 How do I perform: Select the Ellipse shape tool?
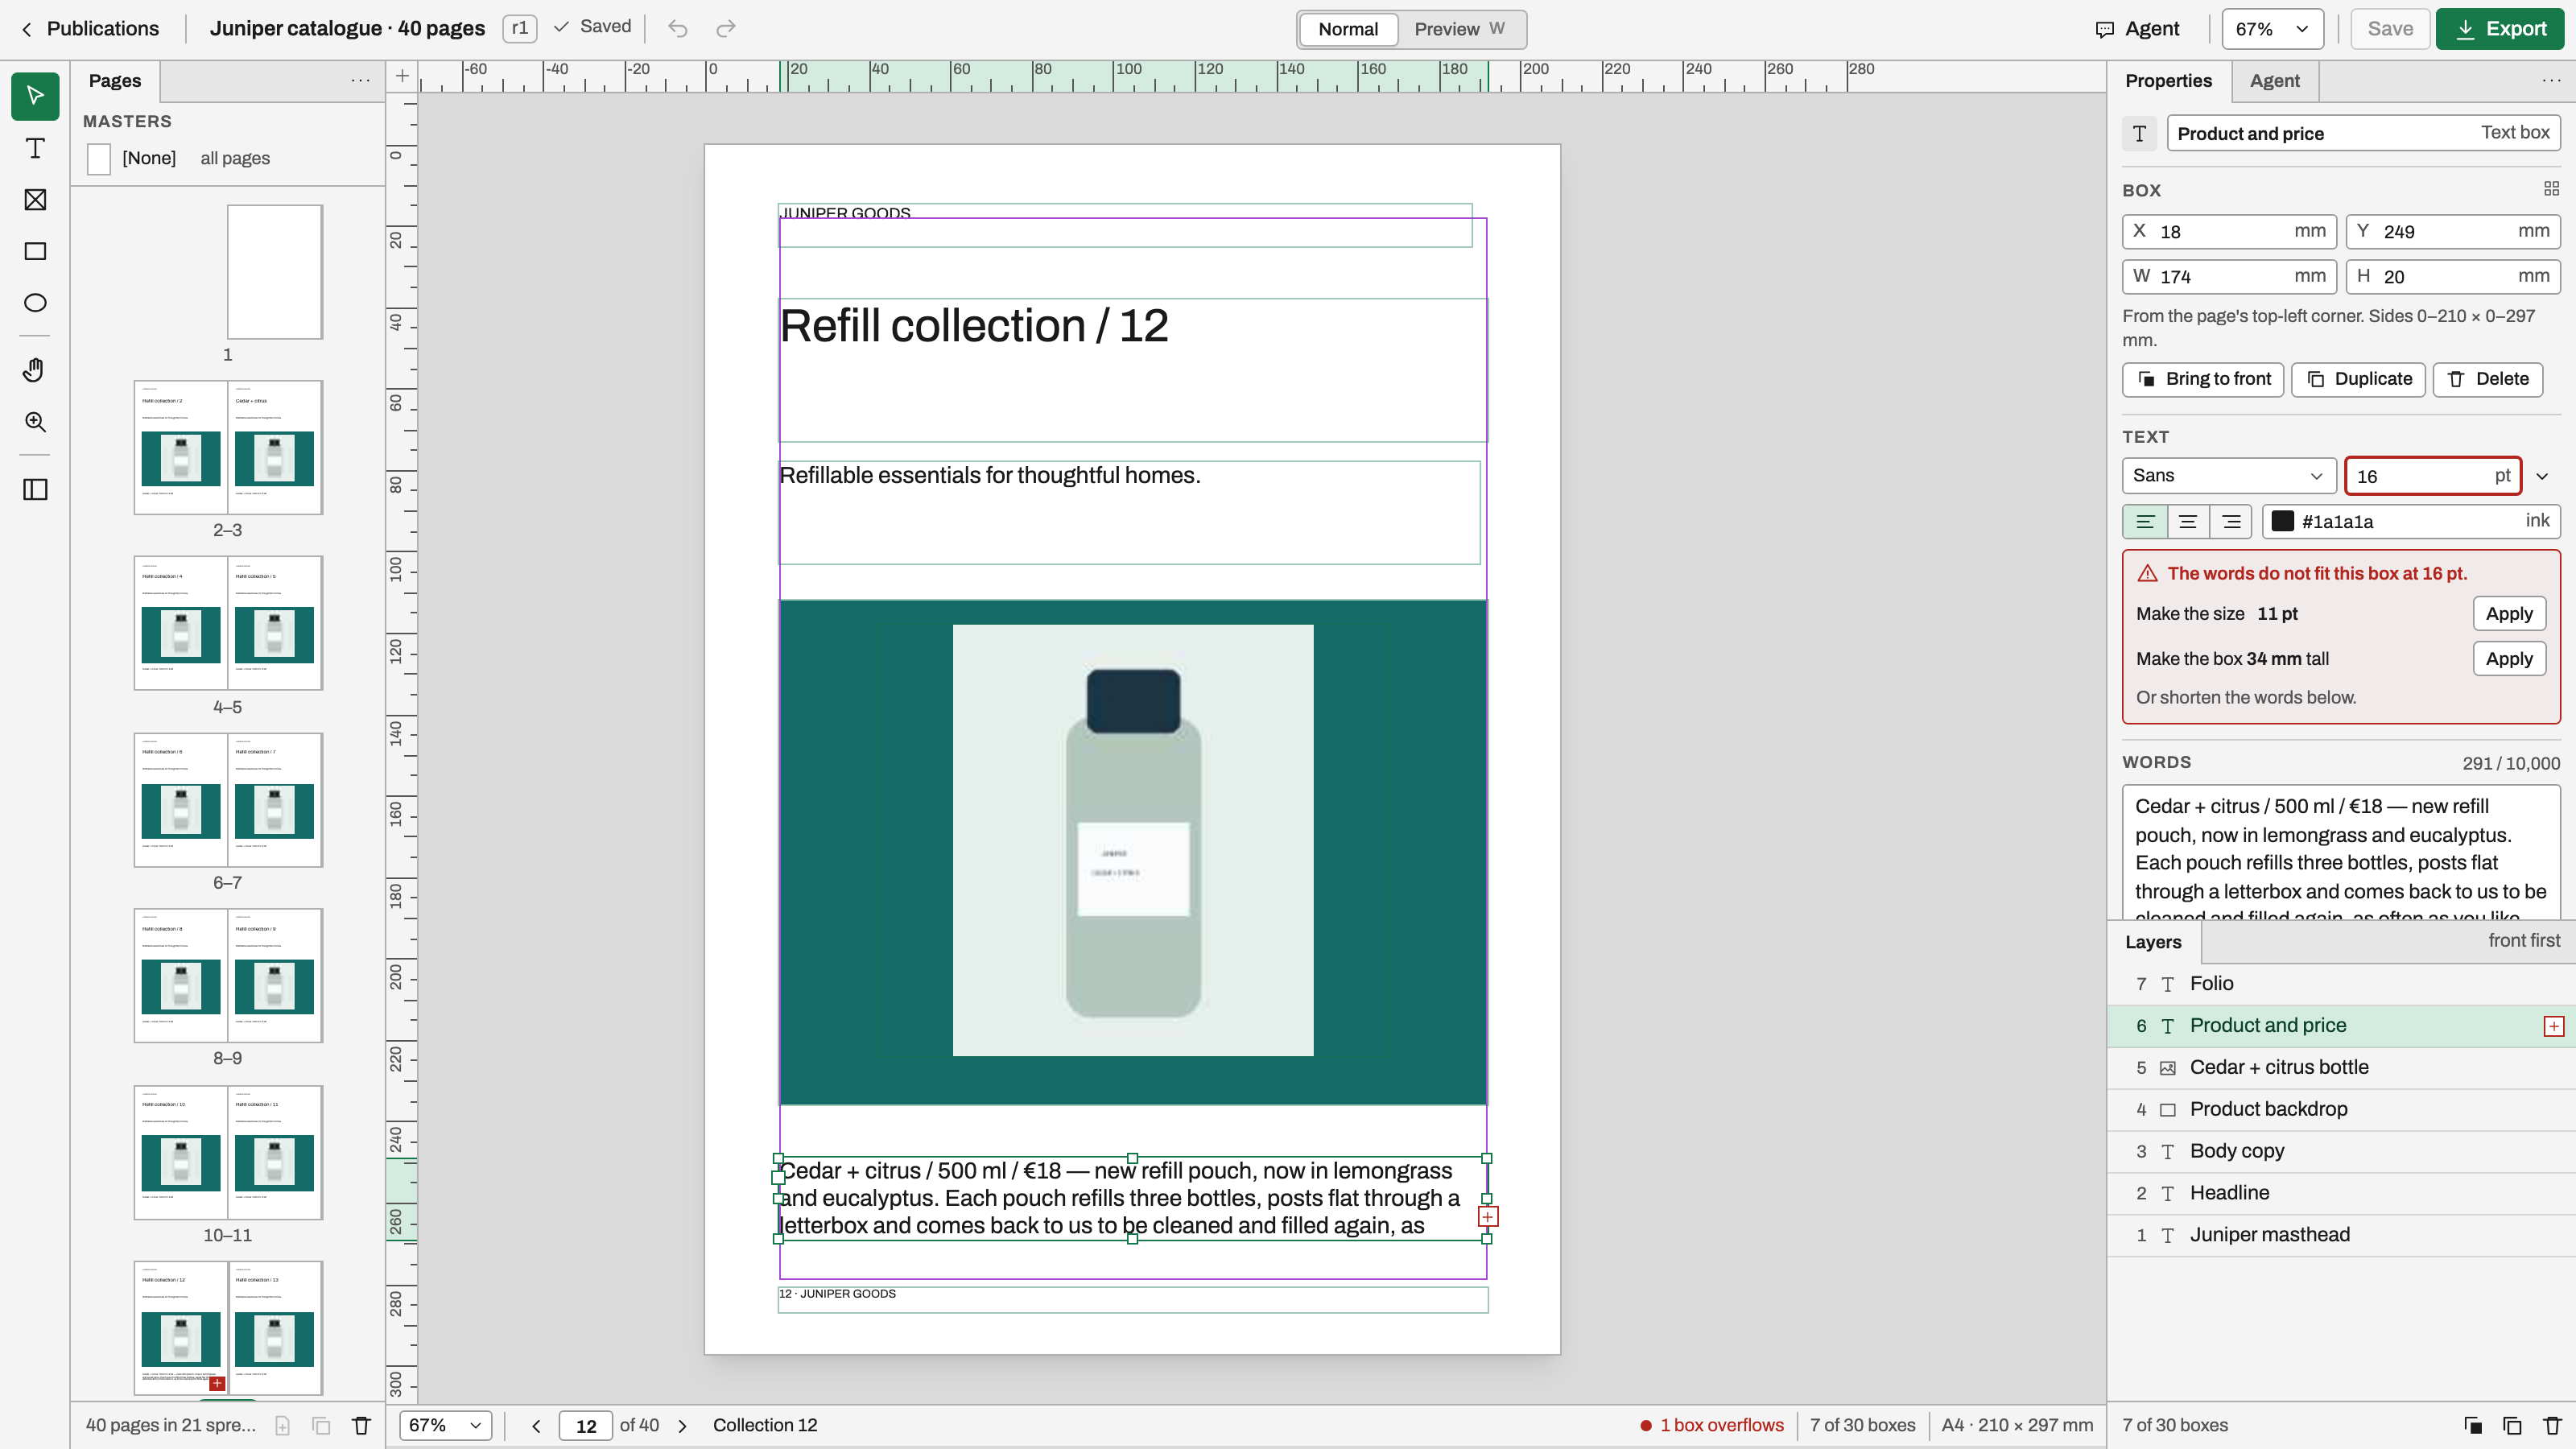[x=35, y=303]
